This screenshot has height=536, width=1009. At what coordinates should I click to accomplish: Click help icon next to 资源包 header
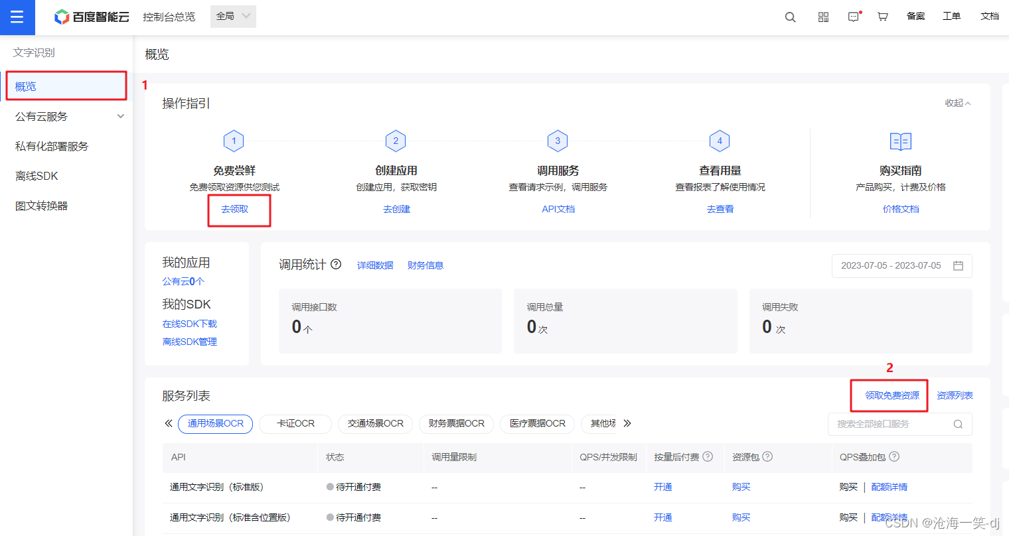pyautogui.click(x=767, y=456)
